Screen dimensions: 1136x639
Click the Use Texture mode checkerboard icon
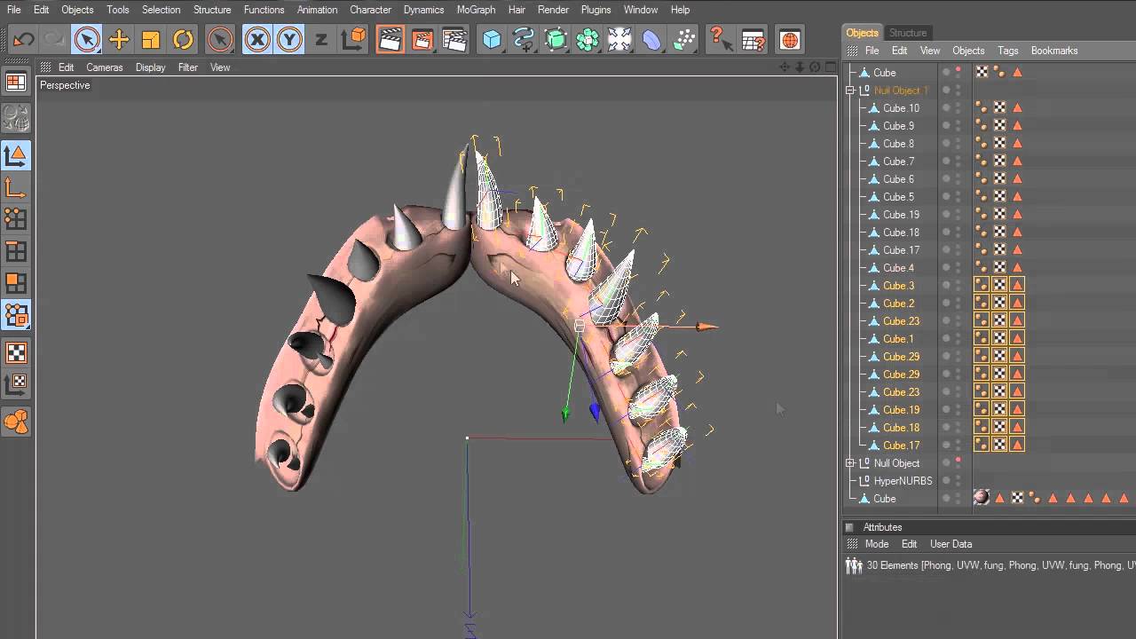click(x=16, y=353)
